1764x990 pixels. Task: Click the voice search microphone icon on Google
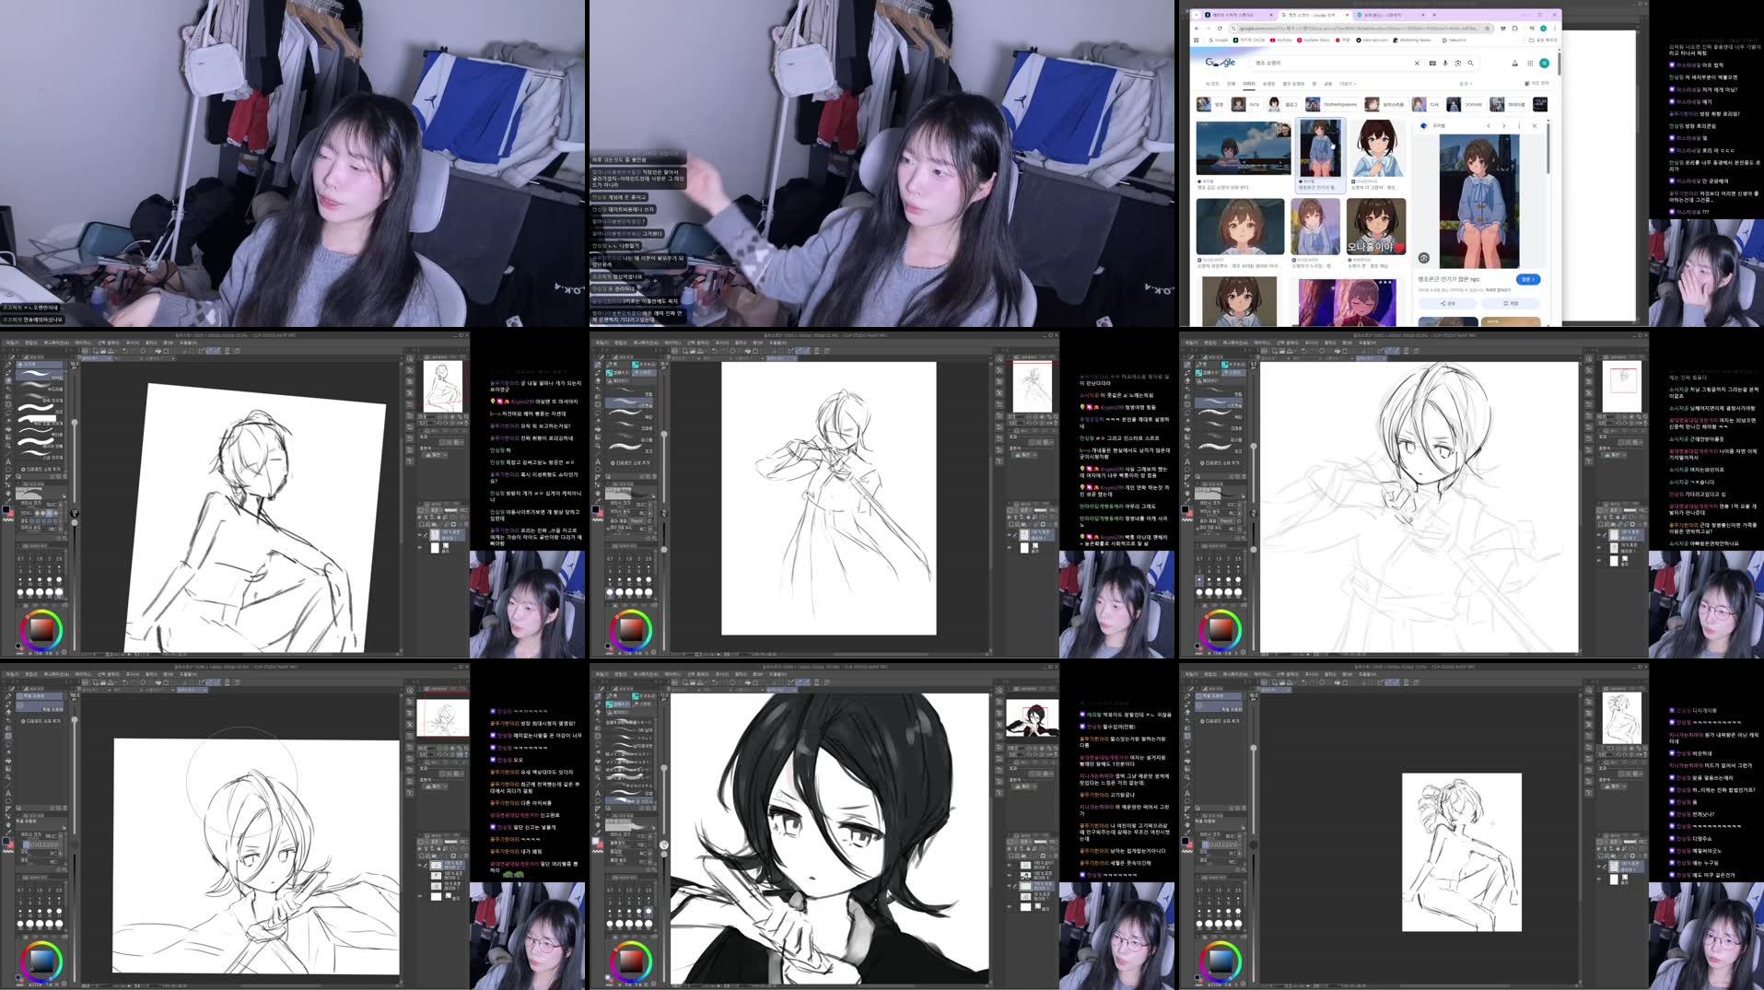[x=1445, y=63]
